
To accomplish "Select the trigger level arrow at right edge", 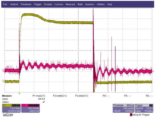I will click(x=153, y=71).
